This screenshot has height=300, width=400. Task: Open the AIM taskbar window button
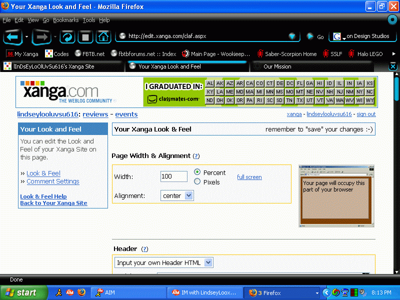[129, 292]
